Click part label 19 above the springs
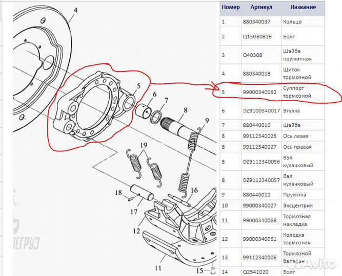 144,145
